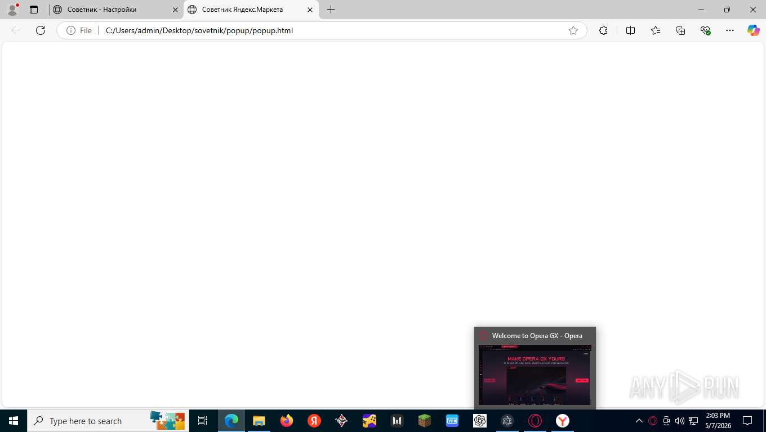Open the Extensions menu
This screenshot has height=432, width=766.
(603, 30)
